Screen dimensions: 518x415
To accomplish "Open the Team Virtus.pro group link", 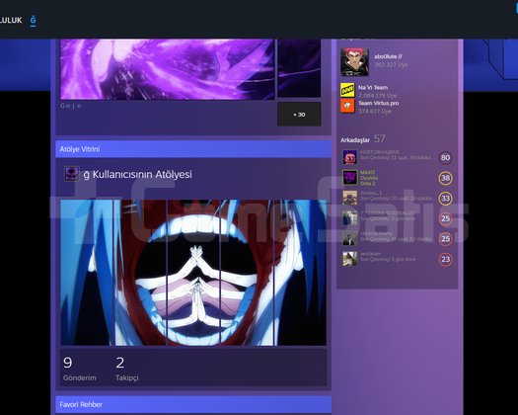I will 379,103.
